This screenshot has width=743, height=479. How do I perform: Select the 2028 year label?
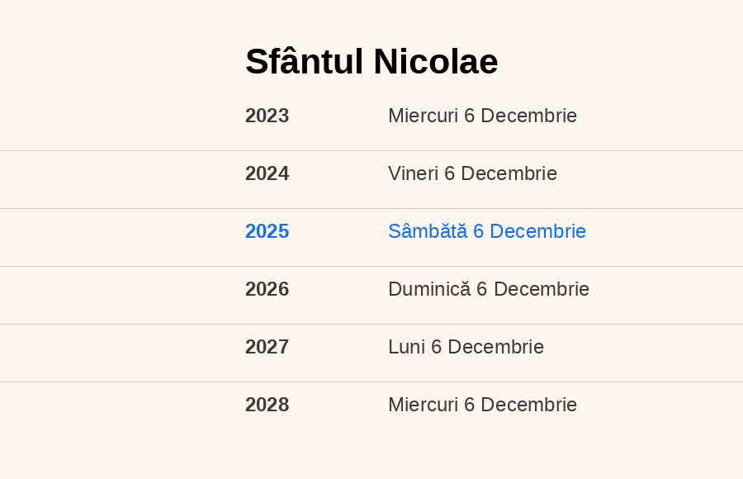point(267,405)
